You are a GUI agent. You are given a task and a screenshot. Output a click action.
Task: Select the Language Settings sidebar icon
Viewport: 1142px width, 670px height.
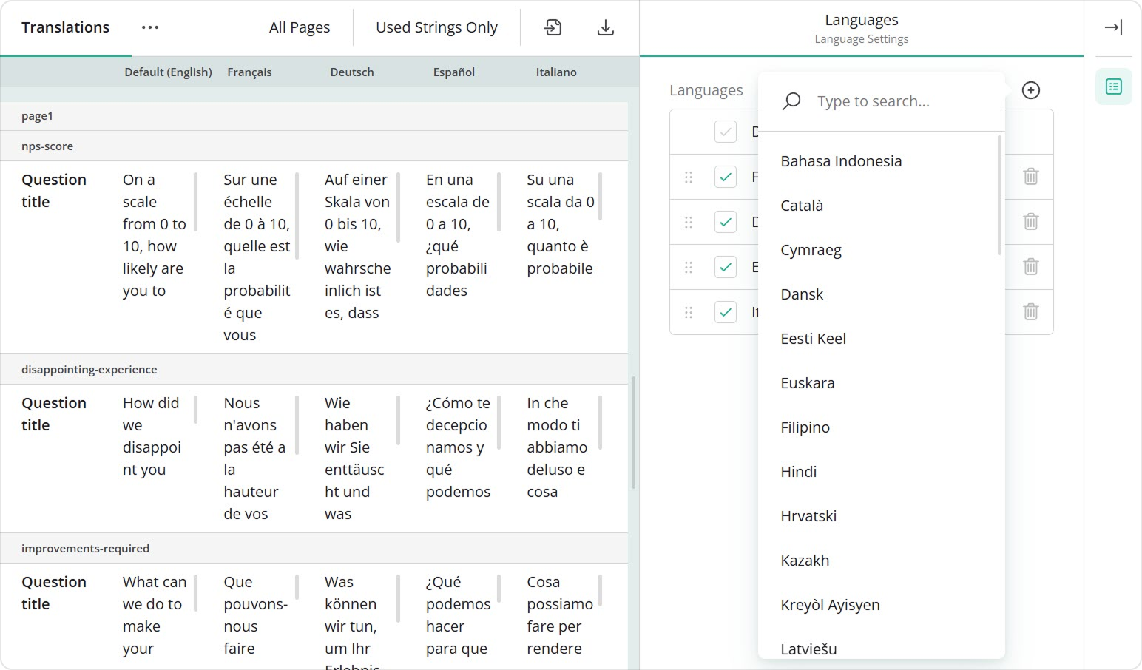[x=1112, y=86]
